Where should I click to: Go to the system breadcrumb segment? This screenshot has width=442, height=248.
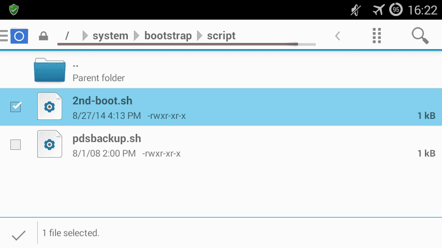(x=111, y=36)
